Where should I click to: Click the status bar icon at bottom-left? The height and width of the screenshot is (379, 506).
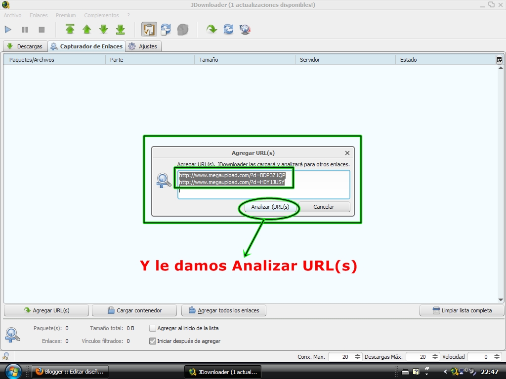6,356
